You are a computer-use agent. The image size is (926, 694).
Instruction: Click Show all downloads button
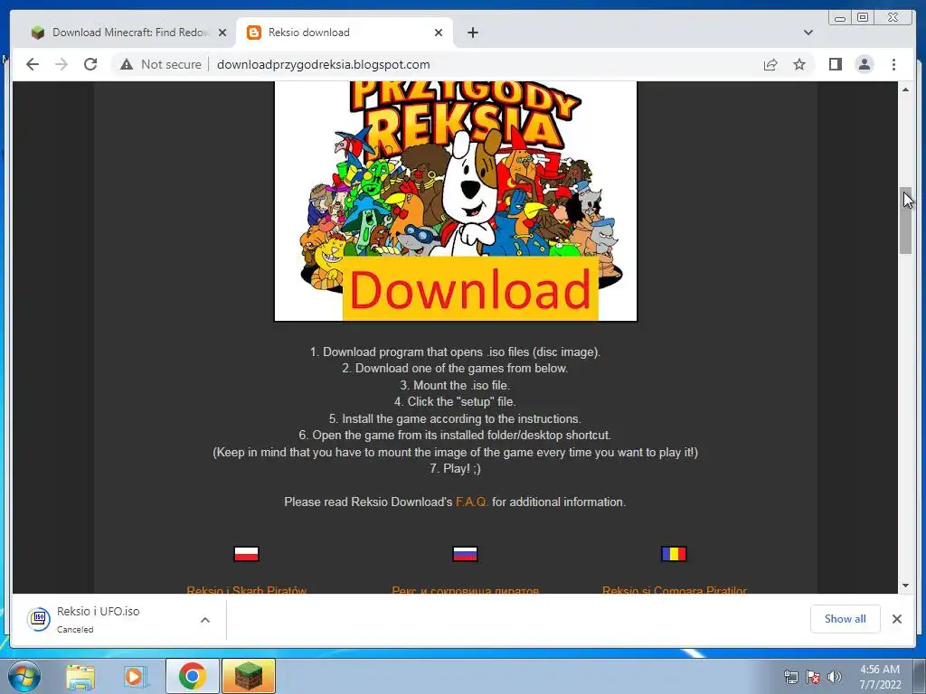pos(846,618)
